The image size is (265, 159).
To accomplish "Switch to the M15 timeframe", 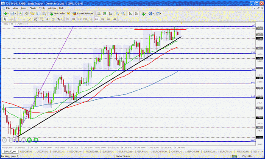I will coord(79,19).
